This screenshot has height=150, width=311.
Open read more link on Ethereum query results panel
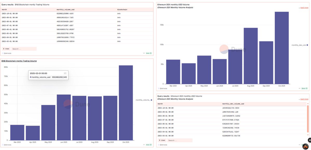(x=304, y=99)
